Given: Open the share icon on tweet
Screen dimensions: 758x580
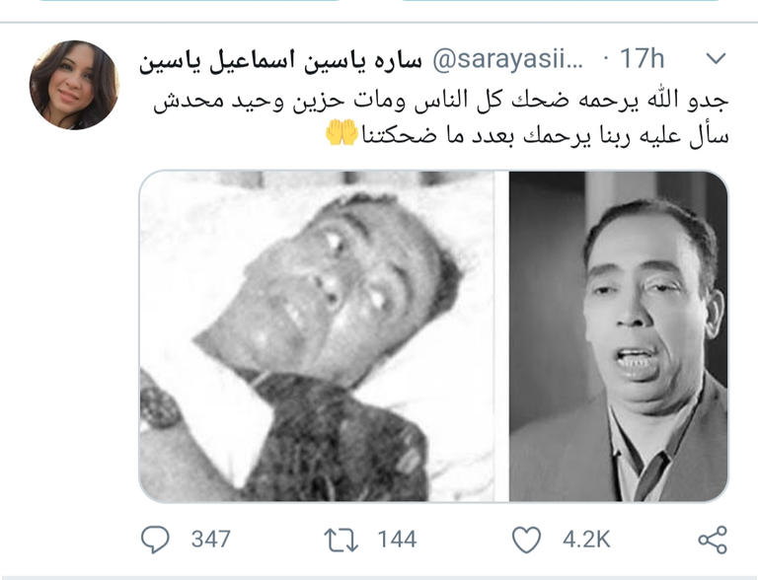Looking at the screenshot, I should [713, 540].
